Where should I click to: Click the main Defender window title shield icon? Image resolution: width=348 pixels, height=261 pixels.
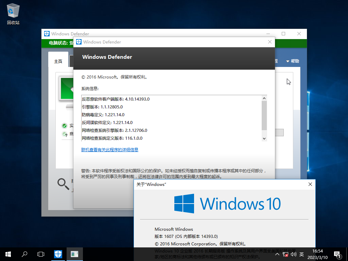tap(47, 34)
